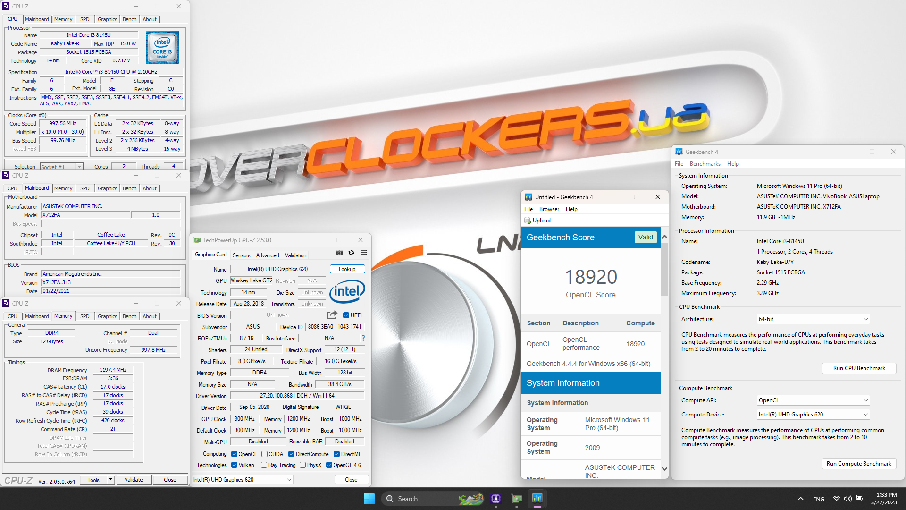Open the Architecture 64-bit dropdown
The width and height of the screenshot is (906, 510).
[813, 319]
